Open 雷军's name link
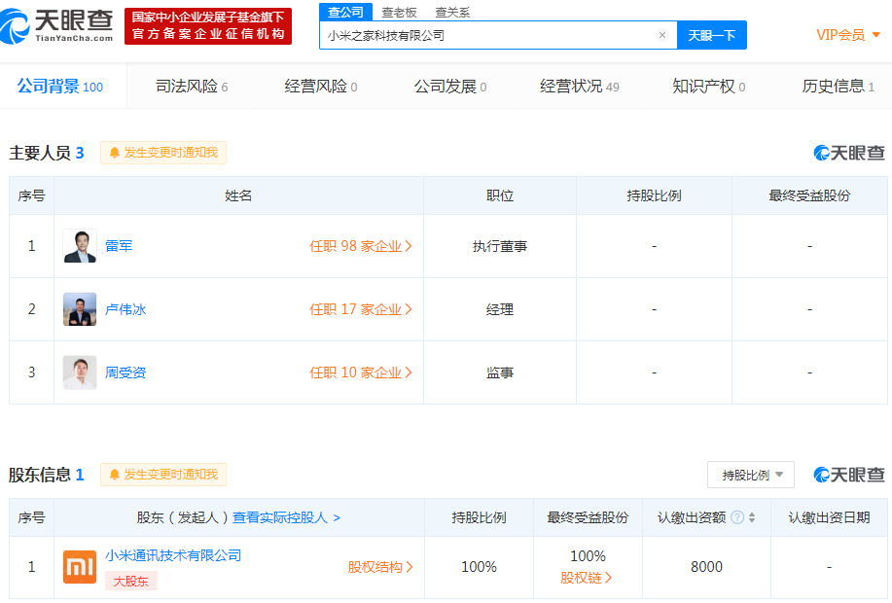892x603 pixels. click(119, 246)
